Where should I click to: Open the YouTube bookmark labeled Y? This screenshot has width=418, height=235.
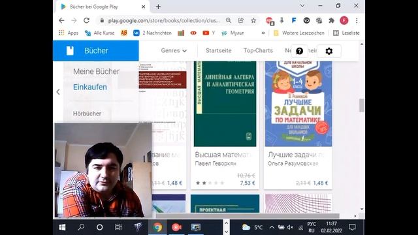tap(209, 33)
